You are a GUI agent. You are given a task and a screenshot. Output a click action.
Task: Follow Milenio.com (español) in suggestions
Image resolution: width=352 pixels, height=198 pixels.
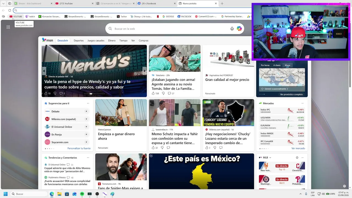pos(86,119)
